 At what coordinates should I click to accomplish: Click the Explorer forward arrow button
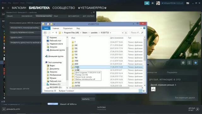[x=49, y=33]
